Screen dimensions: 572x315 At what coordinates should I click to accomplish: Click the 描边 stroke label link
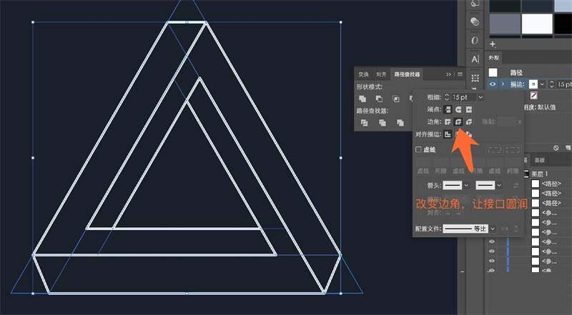[516, 84]
